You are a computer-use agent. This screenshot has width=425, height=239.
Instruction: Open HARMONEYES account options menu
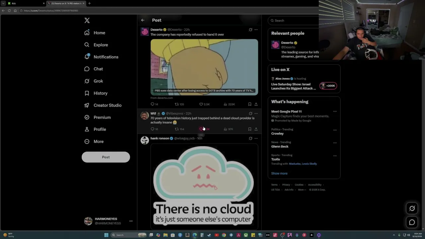(x=131, y=221)
